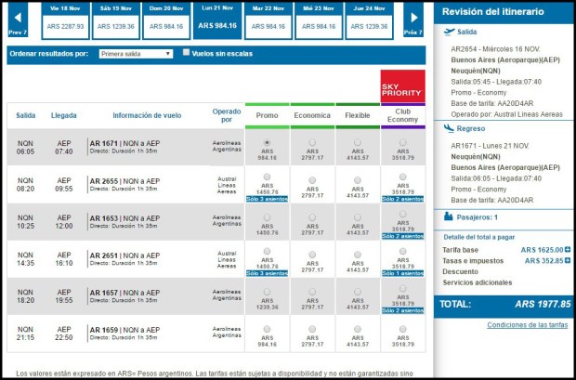576x380 pixels.
Task: Click the Sky Priority logo
Action: tap(402, 86)
